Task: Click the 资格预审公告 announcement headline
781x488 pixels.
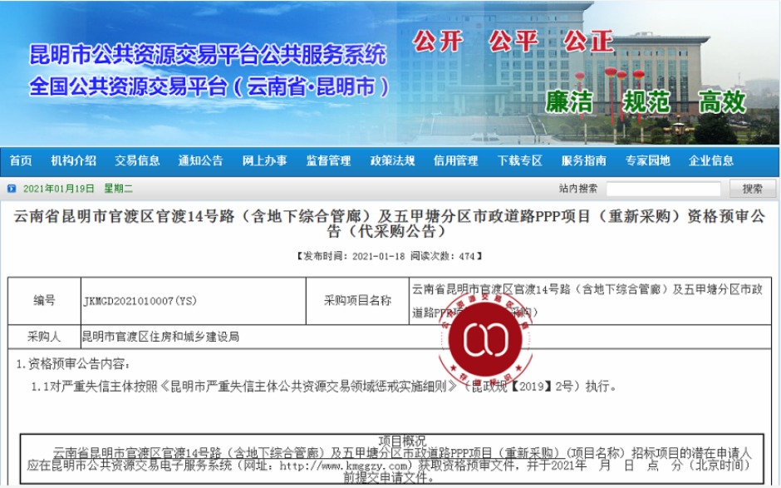Action: 390,224
